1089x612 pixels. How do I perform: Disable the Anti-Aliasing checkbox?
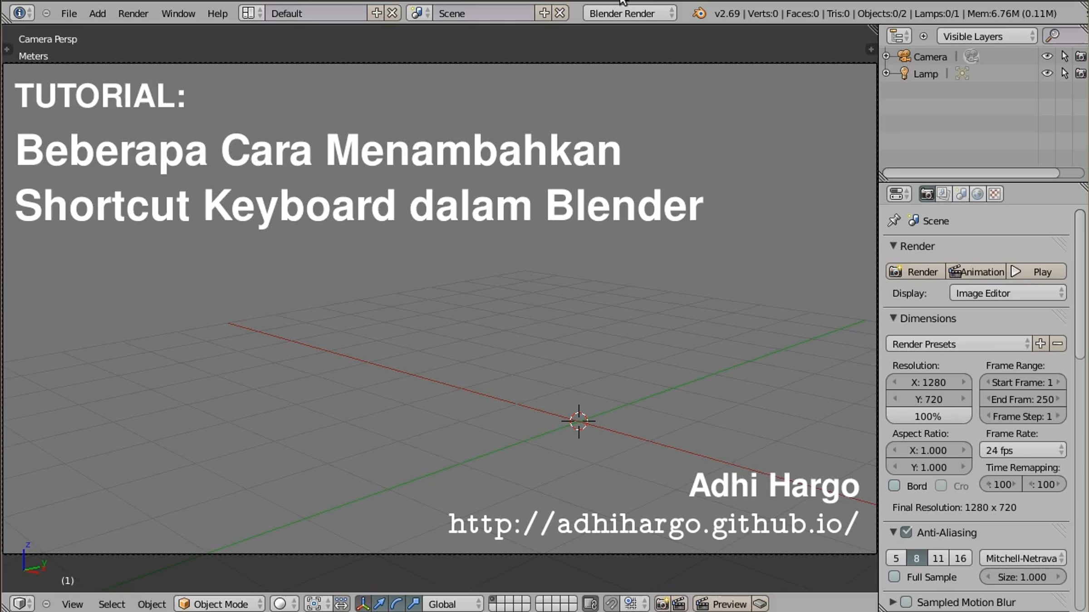coord(906,532)
